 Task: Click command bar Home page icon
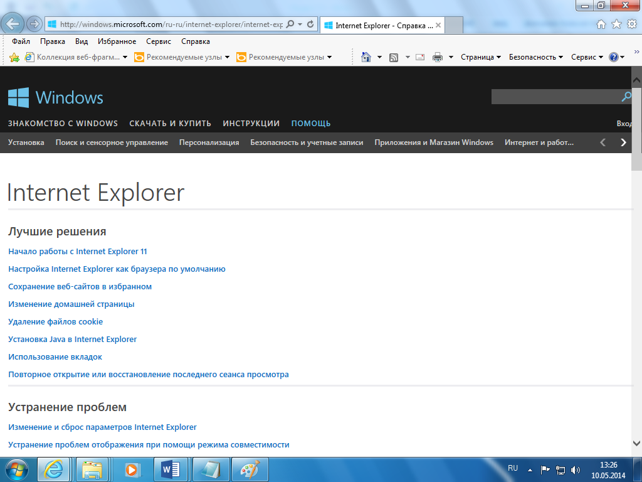tap(366, 57)
